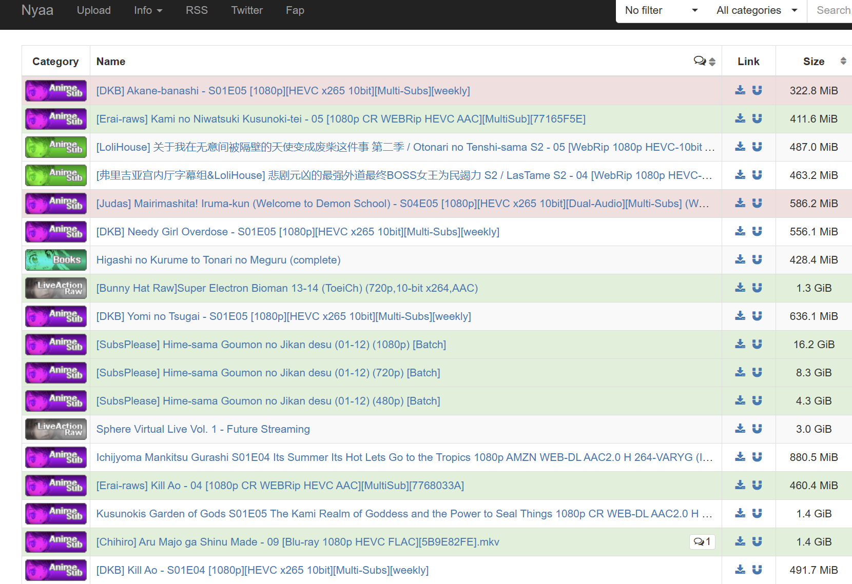Open magnet link for Higashi no Kurume

pyautogui.click(x=757, y=259)
